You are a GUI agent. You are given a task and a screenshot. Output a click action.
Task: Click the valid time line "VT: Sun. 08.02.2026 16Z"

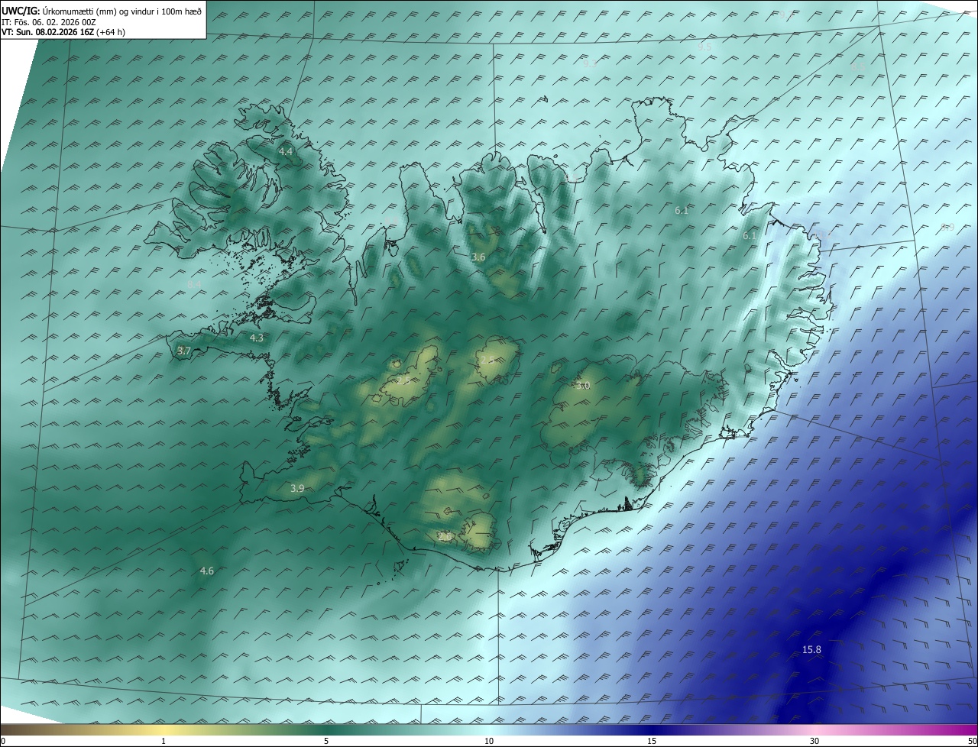(48, 32)
